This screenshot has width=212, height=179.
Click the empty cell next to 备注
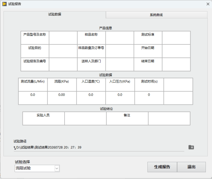[x=169, y=118]
